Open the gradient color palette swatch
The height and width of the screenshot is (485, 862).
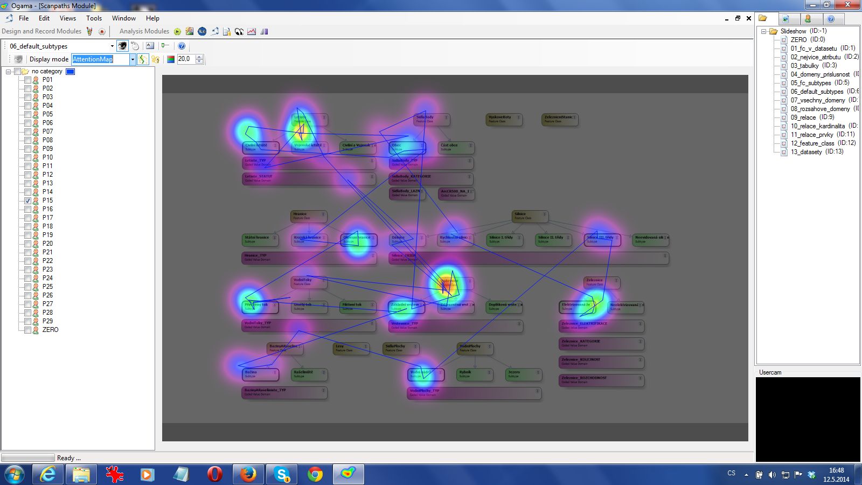tap(171, 59)
